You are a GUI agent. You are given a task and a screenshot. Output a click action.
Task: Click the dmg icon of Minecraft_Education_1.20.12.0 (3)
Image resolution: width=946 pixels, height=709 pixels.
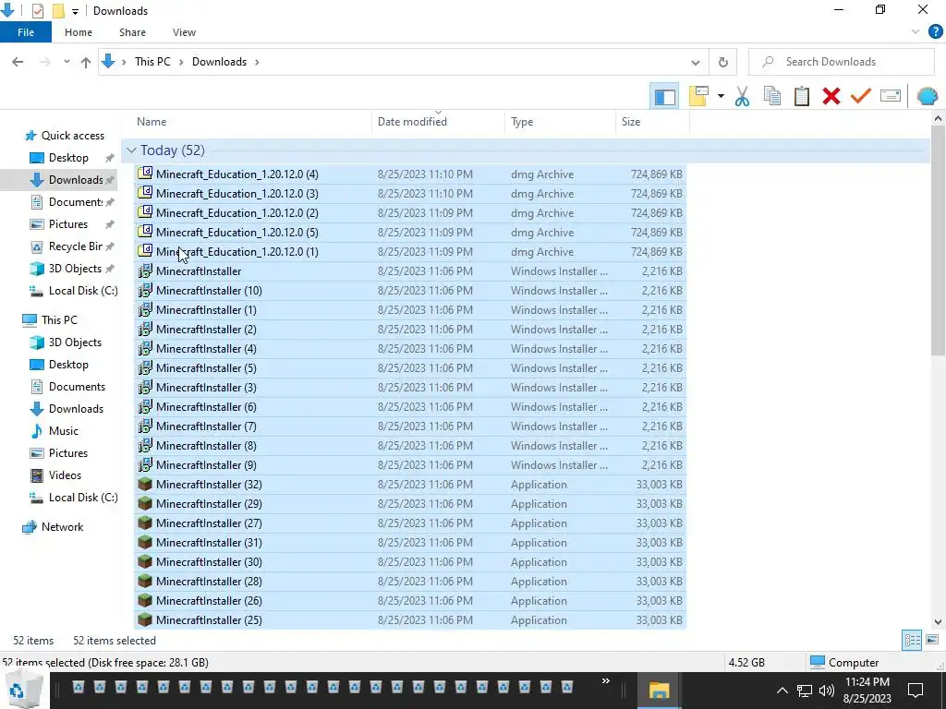[x=145, y=193]
